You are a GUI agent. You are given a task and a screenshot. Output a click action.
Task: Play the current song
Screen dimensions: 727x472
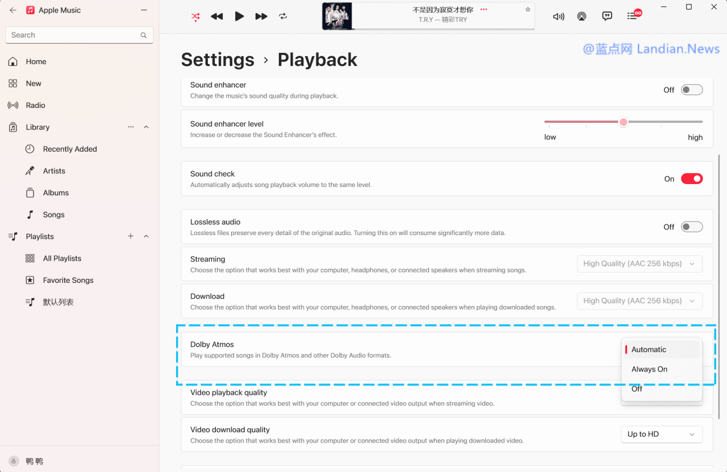pyautogui.click(x=239, y=16)
